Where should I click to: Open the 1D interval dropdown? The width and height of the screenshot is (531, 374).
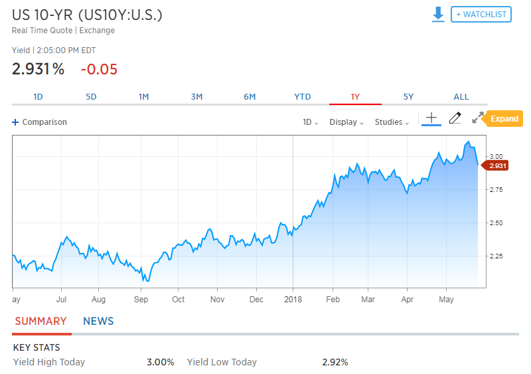pyautogui.click(x=311, y=122)
